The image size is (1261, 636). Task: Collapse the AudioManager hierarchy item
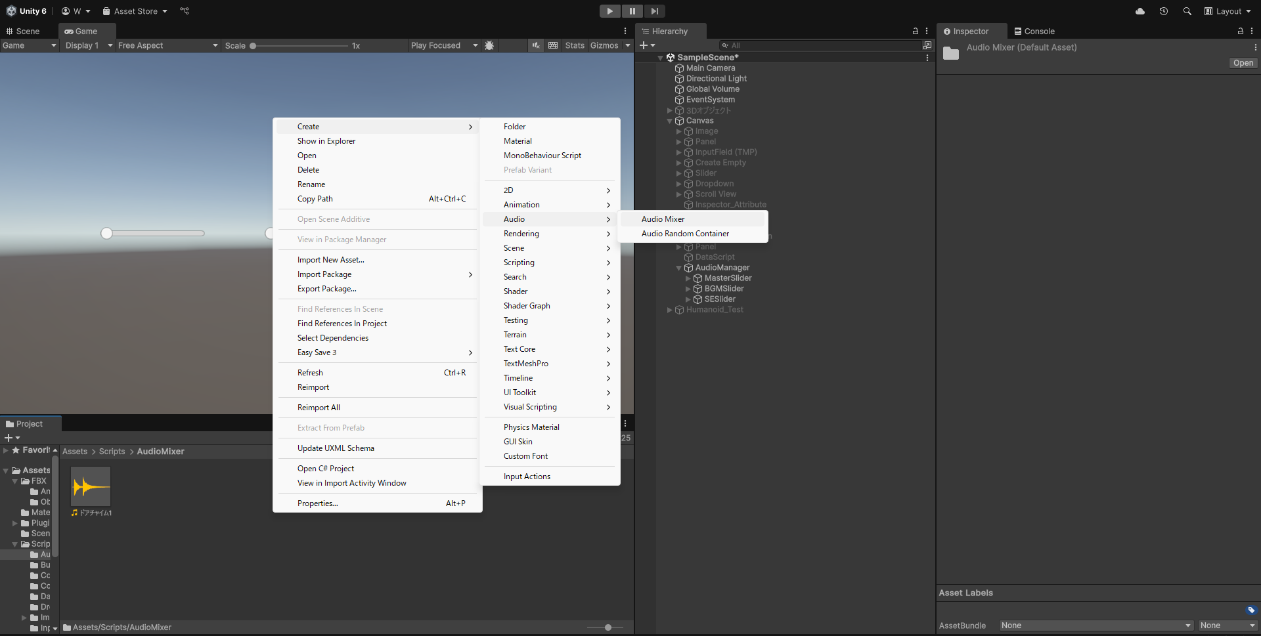[x=678, y=268]
